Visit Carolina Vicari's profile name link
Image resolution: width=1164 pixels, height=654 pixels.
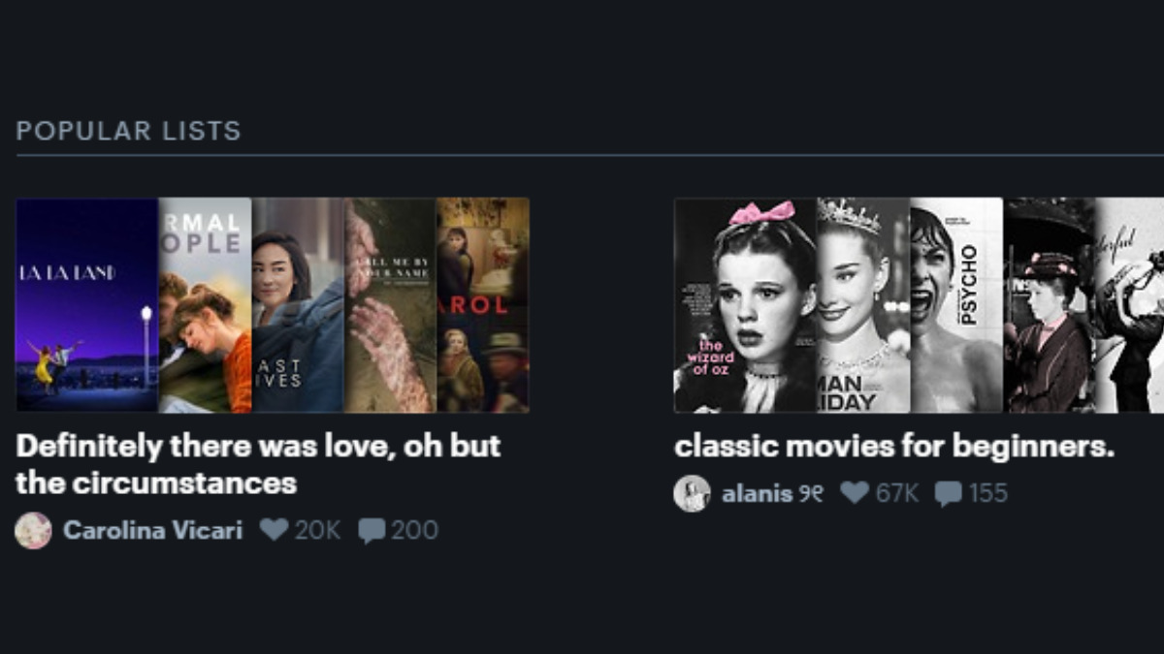(x=152, y=530)
